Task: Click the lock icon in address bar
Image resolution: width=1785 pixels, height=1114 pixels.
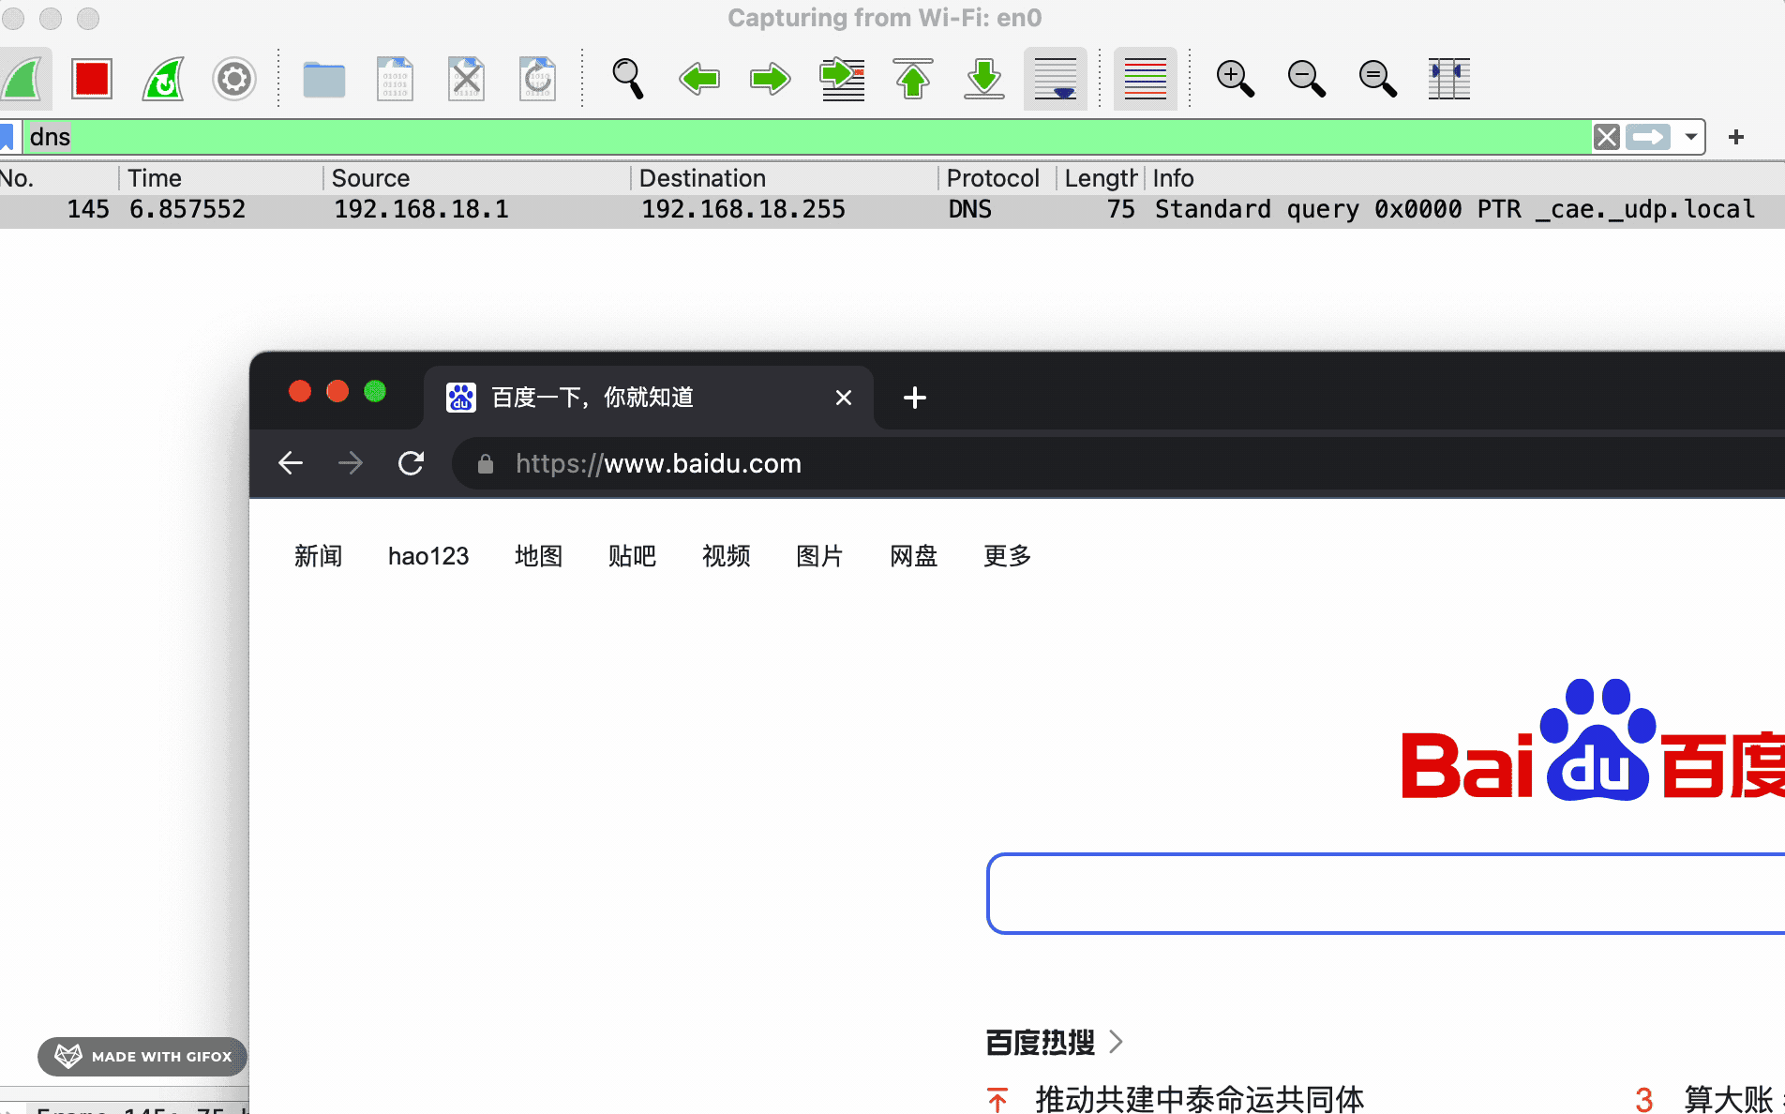Action: click(x=486, y=464)
